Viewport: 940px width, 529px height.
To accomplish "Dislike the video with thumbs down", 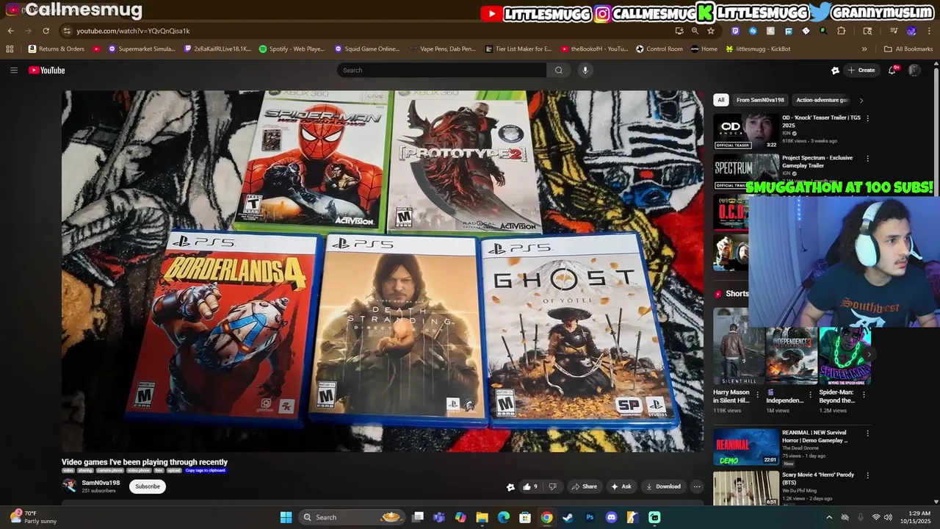I will [x=553, y=486].
